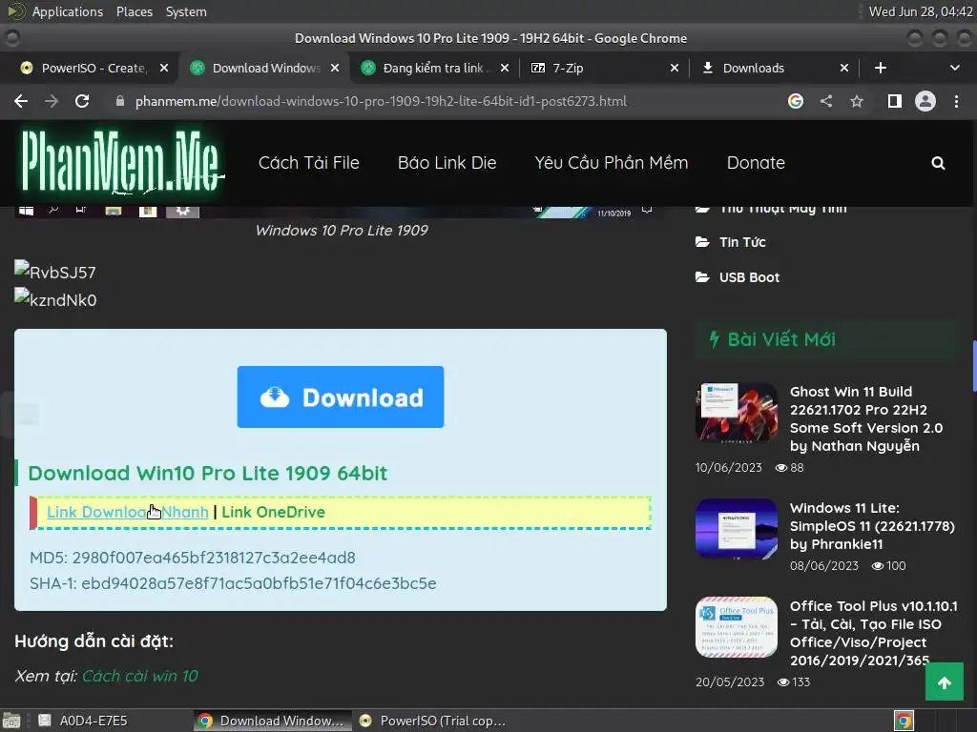Open the System menu
This screenshot has width=977, height=732.
pyautogui.click(x=186, y=11)
